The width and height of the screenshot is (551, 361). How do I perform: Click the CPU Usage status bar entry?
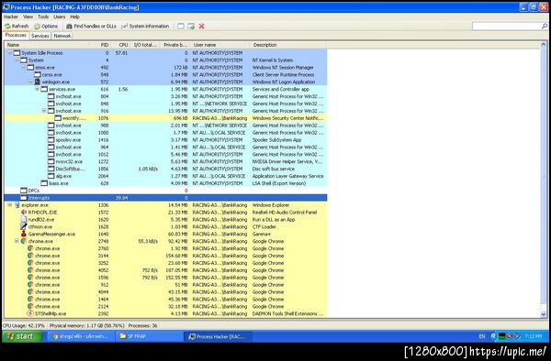coord(24,325)
